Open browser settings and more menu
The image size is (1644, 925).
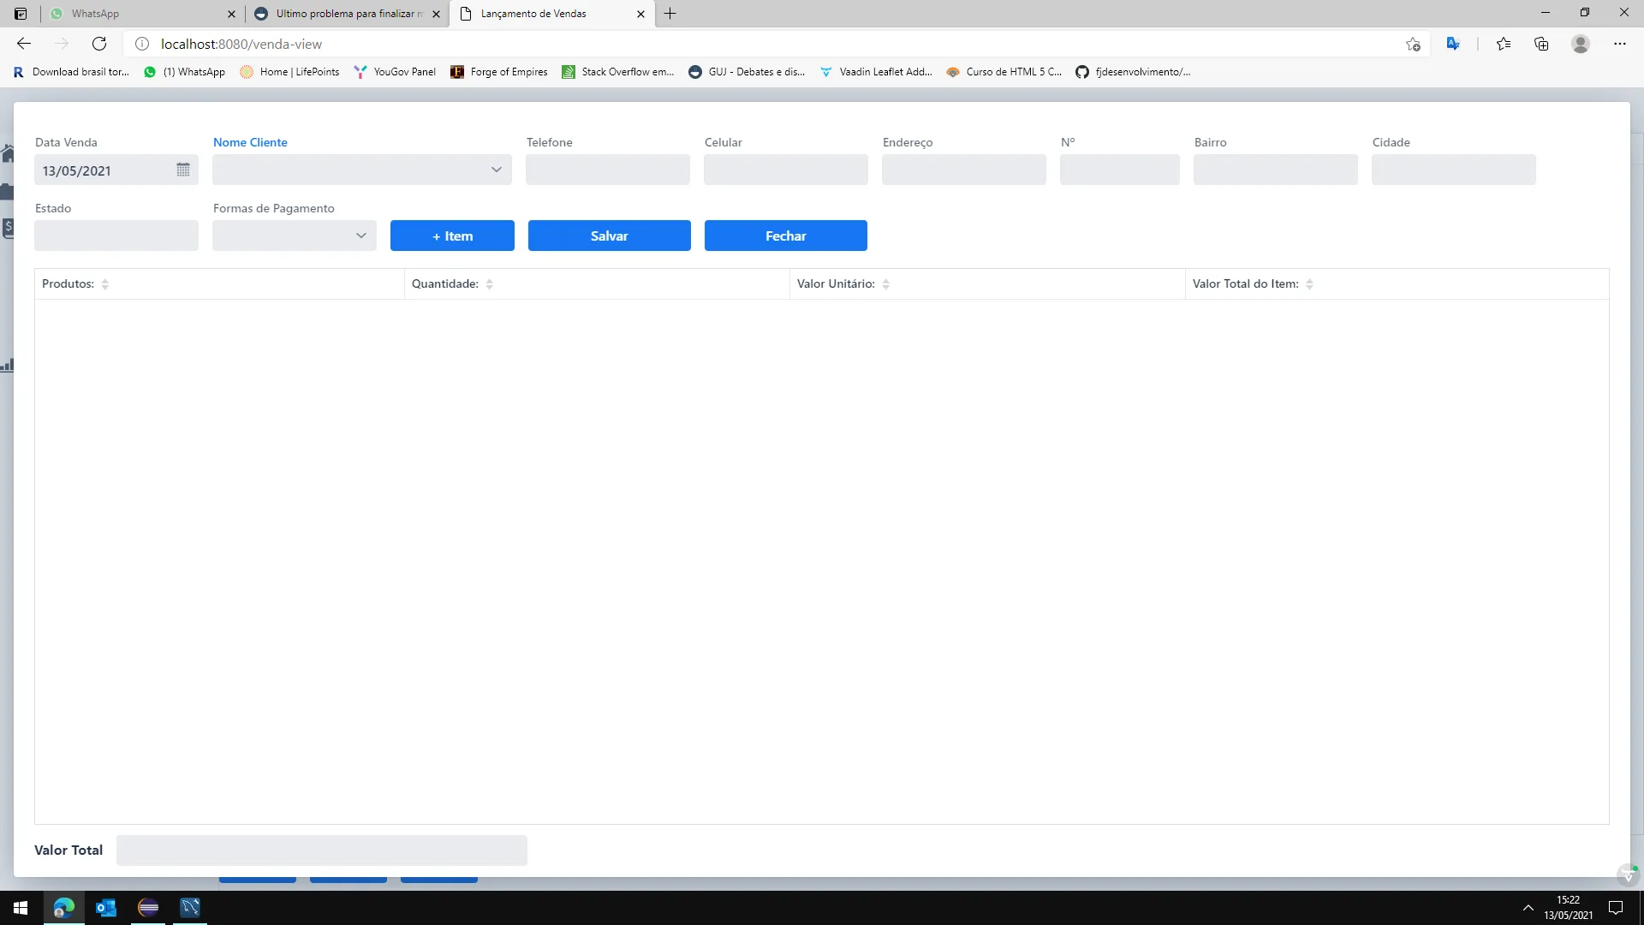[x=1619, y=44]
